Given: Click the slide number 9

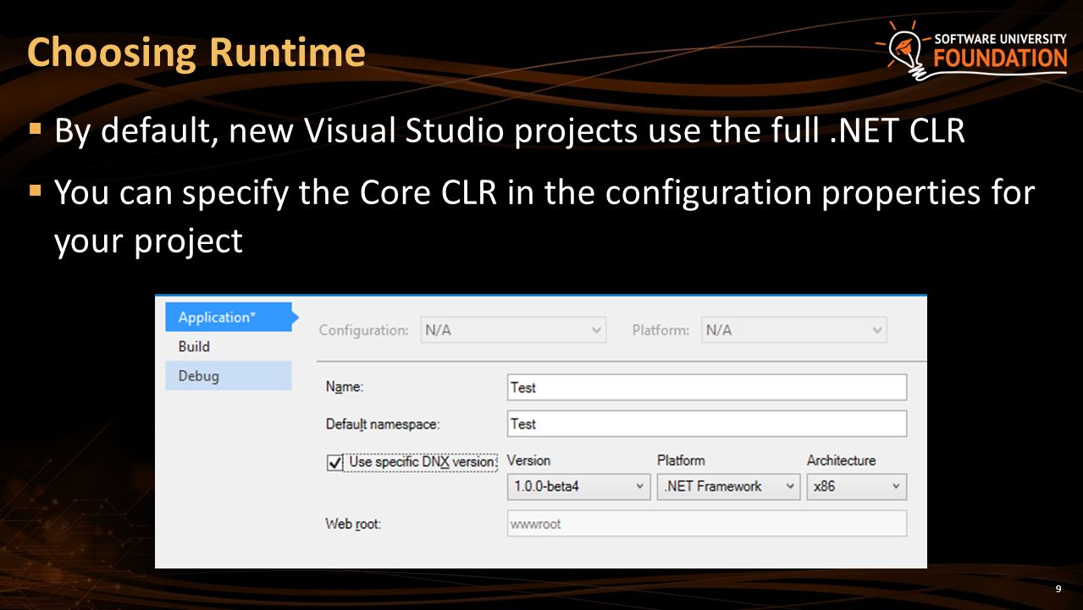Looking at the screenshot, I should [1058, 589].
